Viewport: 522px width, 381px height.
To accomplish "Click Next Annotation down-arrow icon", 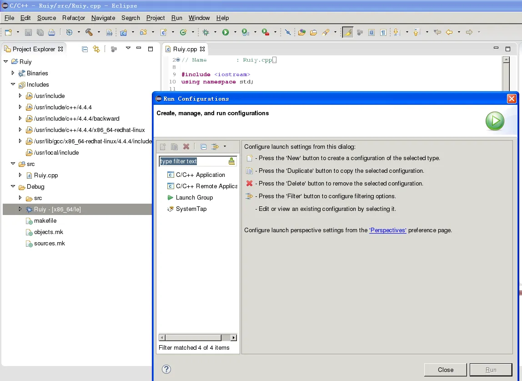I will tap(397, 32).
